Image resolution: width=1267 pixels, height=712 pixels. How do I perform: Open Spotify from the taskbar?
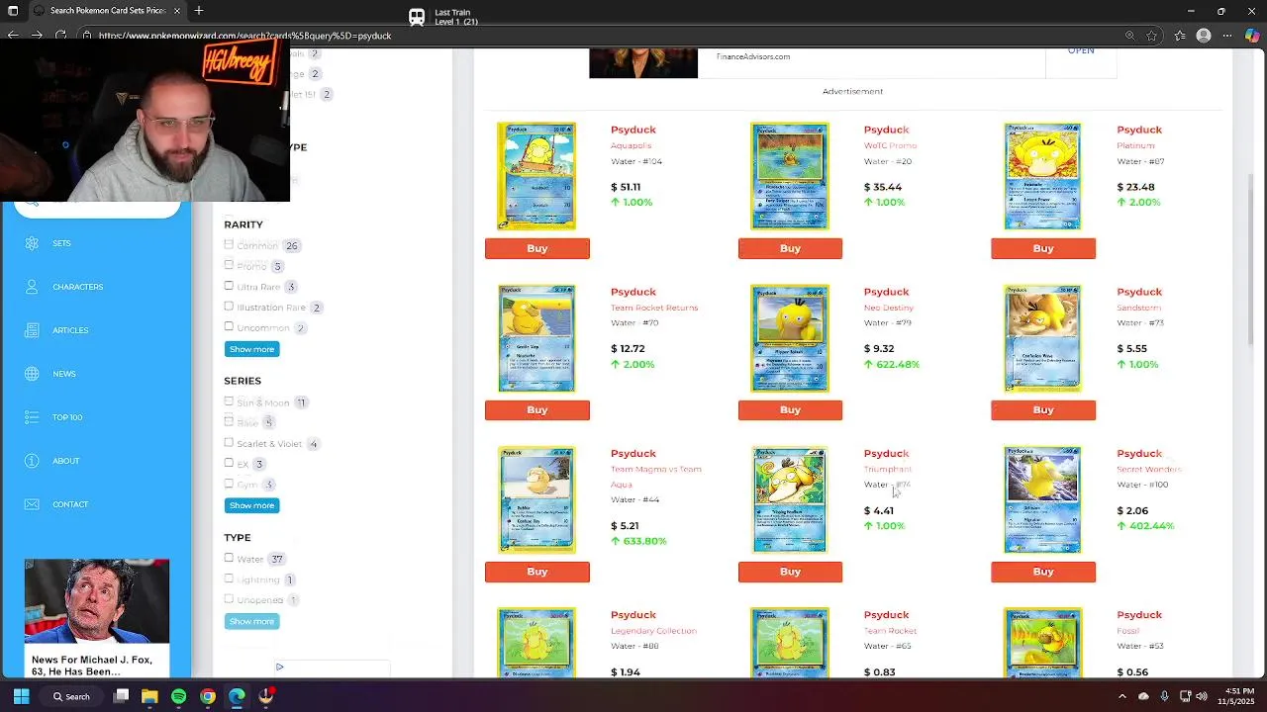(x=178, y=696)
